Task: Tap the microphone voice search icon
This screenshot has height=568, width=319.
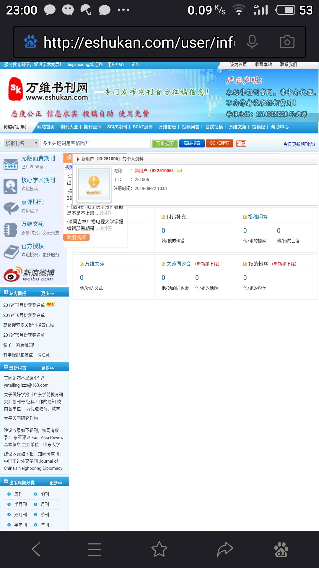Action: (x=252, y=42)
